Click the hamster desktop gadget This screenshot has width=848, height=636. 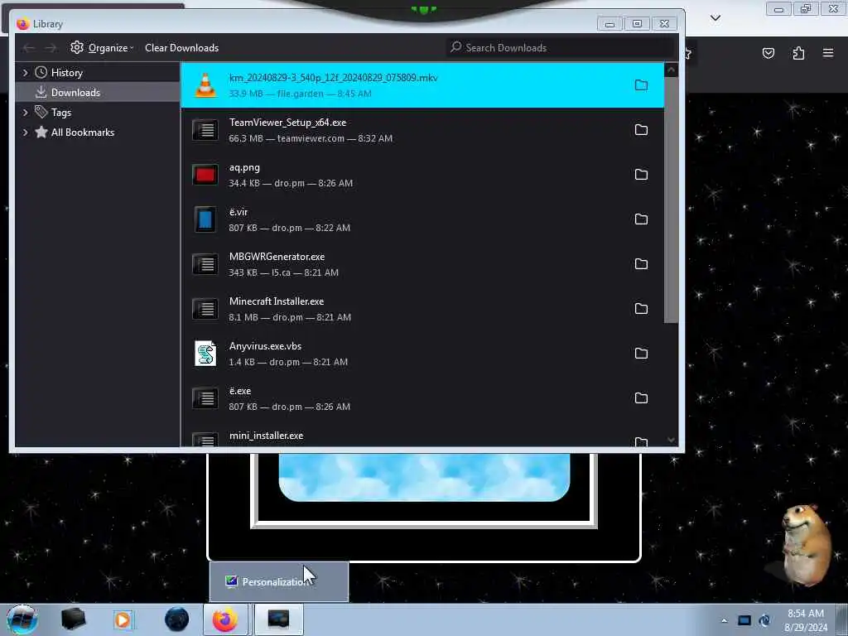(807, 544)
